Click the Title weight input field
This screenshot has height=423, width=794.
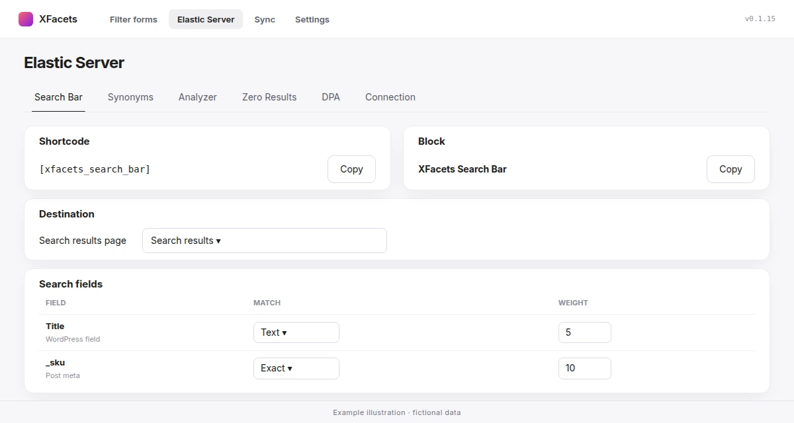(x=585, y=332)
